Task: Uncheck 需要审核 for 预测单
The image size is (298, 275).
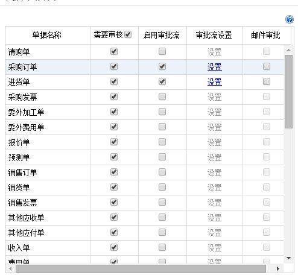Action: 114,157
